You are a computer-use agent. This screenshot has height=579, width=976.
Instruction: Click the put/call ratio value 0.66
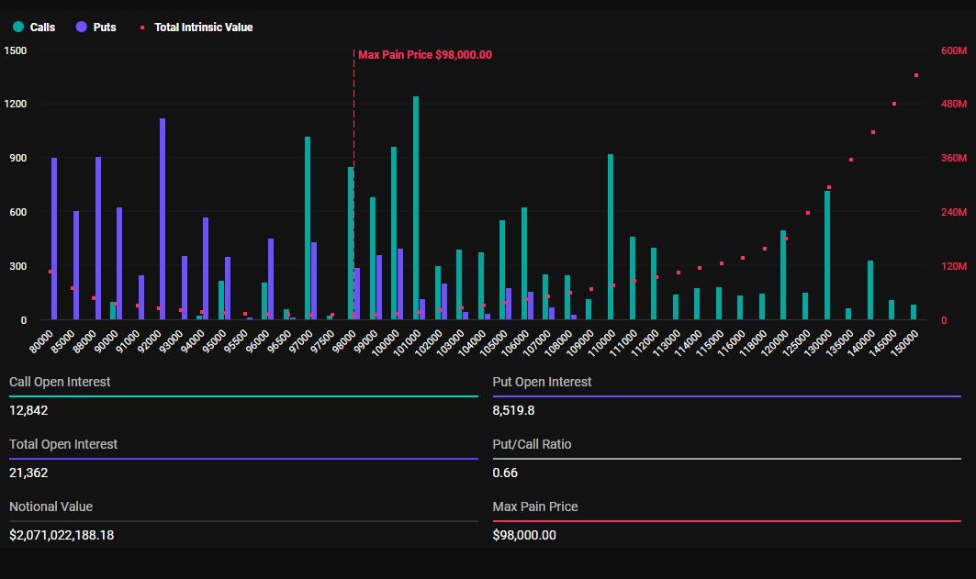[x=505, y=473]
